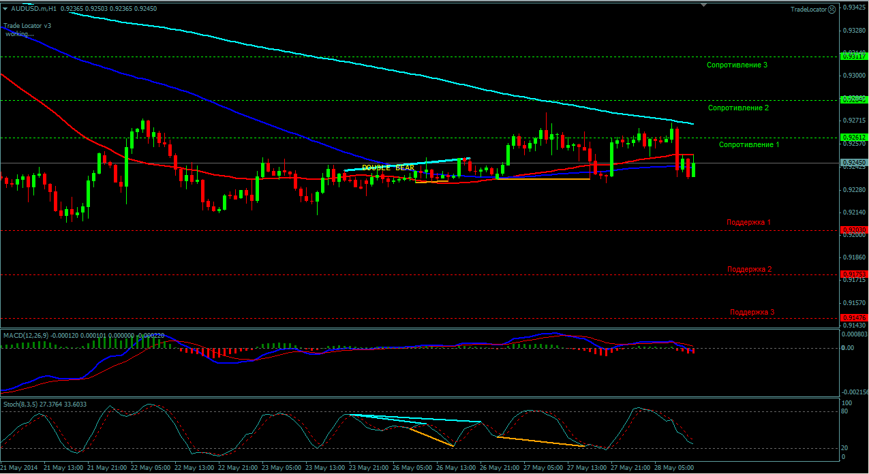Image resolution: width=869 pixels, height=474 pixels.
Task: Select the 'Сопротивление 1' level label
Action: tap(750, 144)
